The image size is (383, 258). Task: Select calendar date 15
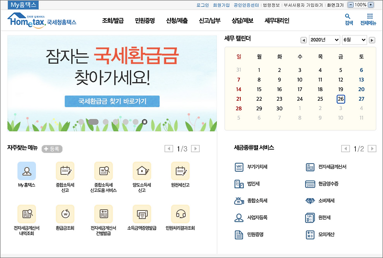coord(259,89)
